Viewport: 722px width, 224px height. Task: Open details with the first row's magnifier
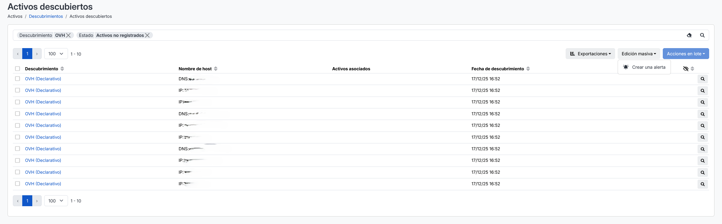(x=703, y=79)
